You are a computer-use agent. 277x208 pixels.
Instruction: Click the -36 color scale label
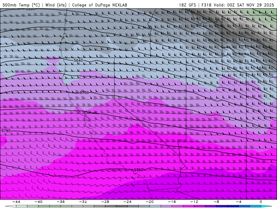(x=61, y=202)
